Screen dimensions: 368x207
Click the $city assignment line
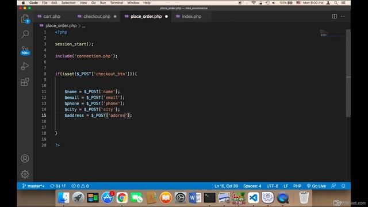pyautogui.click(x=92, y=109)
